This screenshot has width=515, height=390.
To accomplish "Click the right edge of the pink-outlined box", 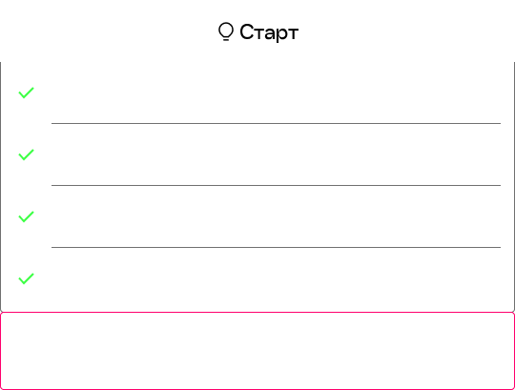I will pos(514,351).
